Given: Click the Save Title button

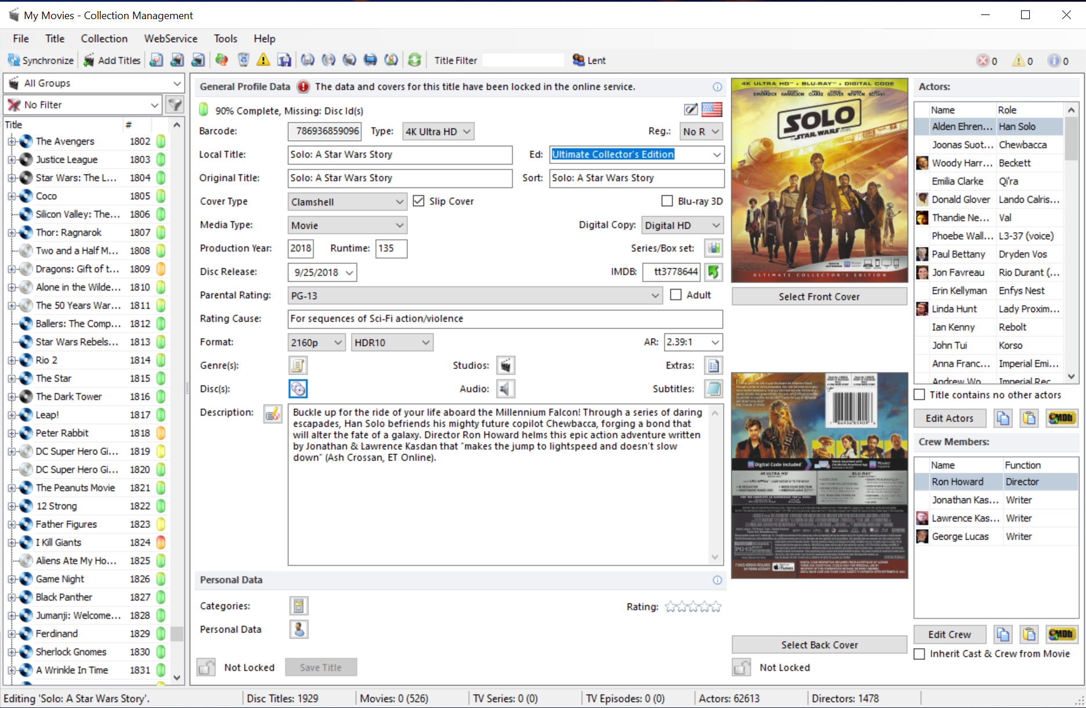Looking at the screenshot, I should coord(320,667).
